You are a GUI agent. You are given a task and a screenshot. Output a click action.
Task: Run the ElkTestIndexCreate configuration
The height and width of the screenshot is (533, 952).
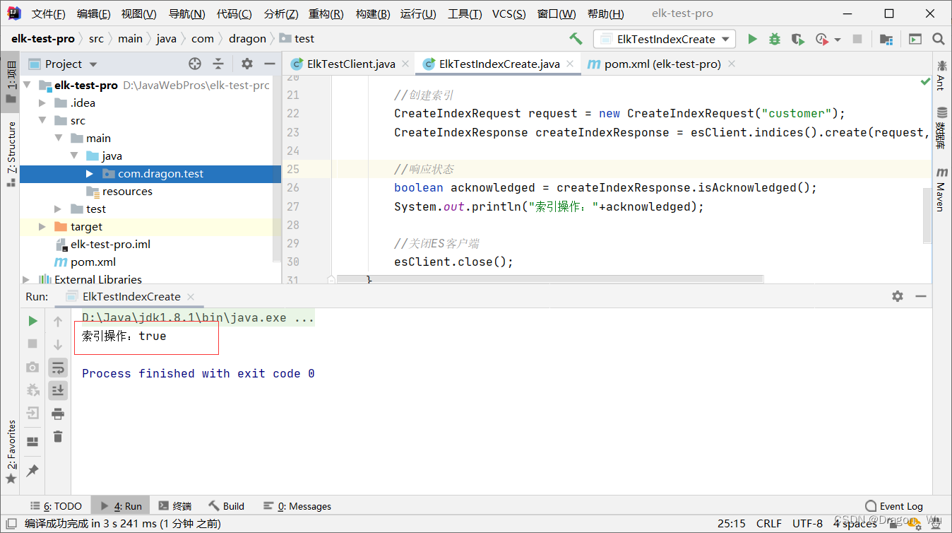[x=751, y=39]
